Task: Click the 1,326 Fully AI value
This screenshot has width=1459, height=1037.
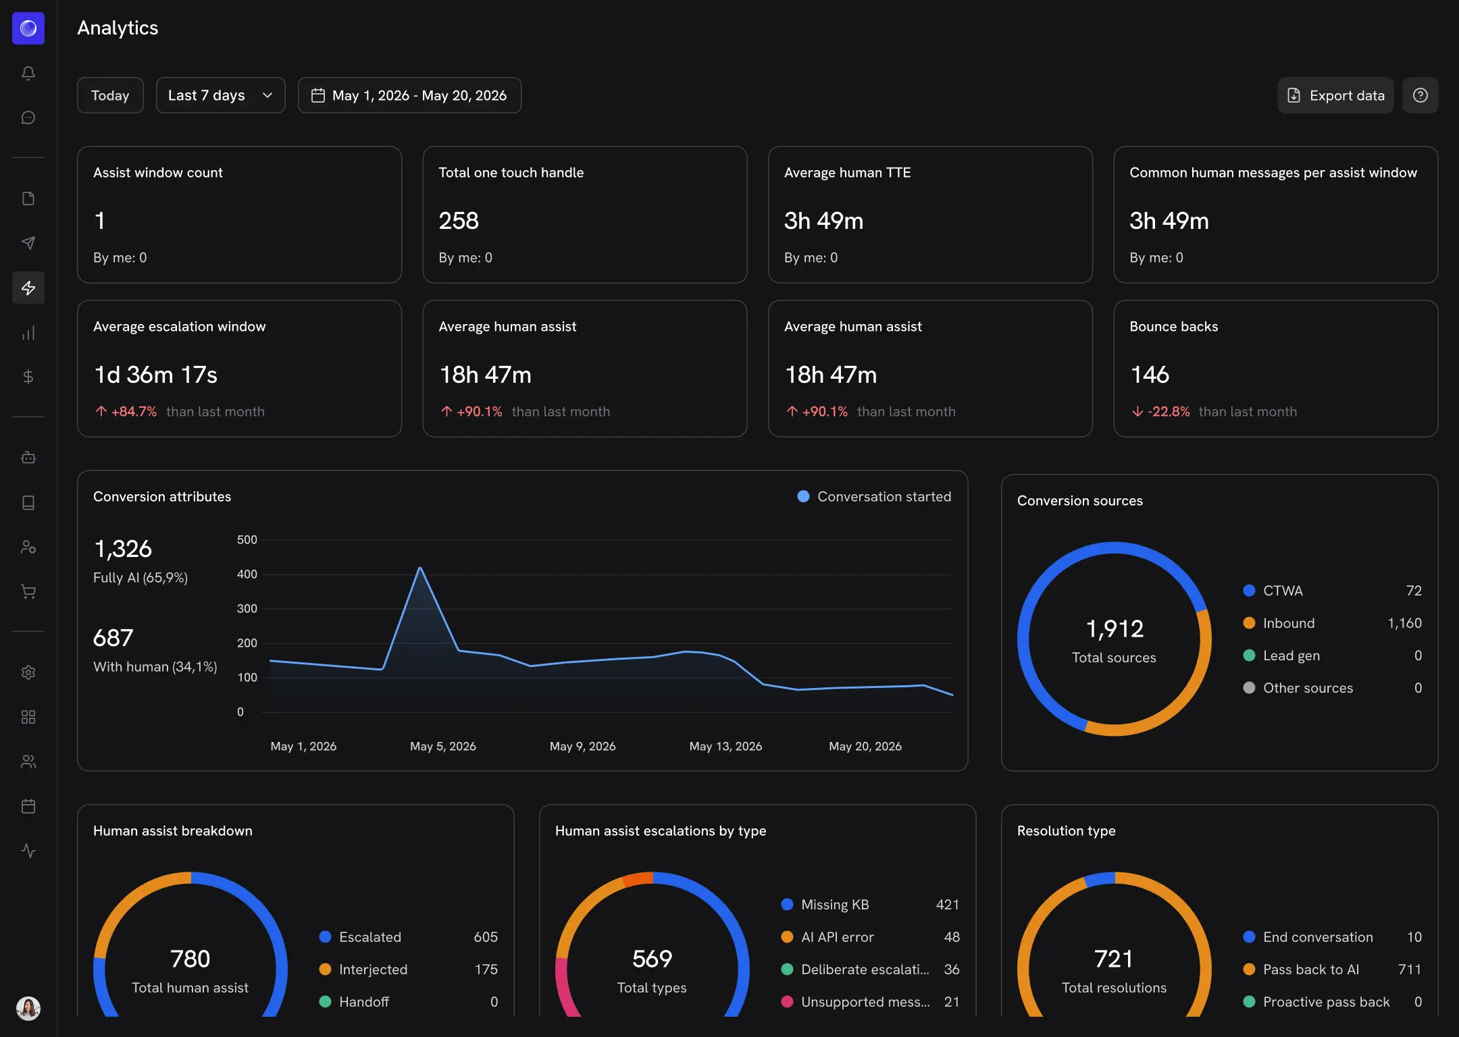Action: point(123,549)
